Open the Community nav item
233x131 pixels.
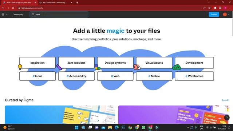tap(18, 15)
